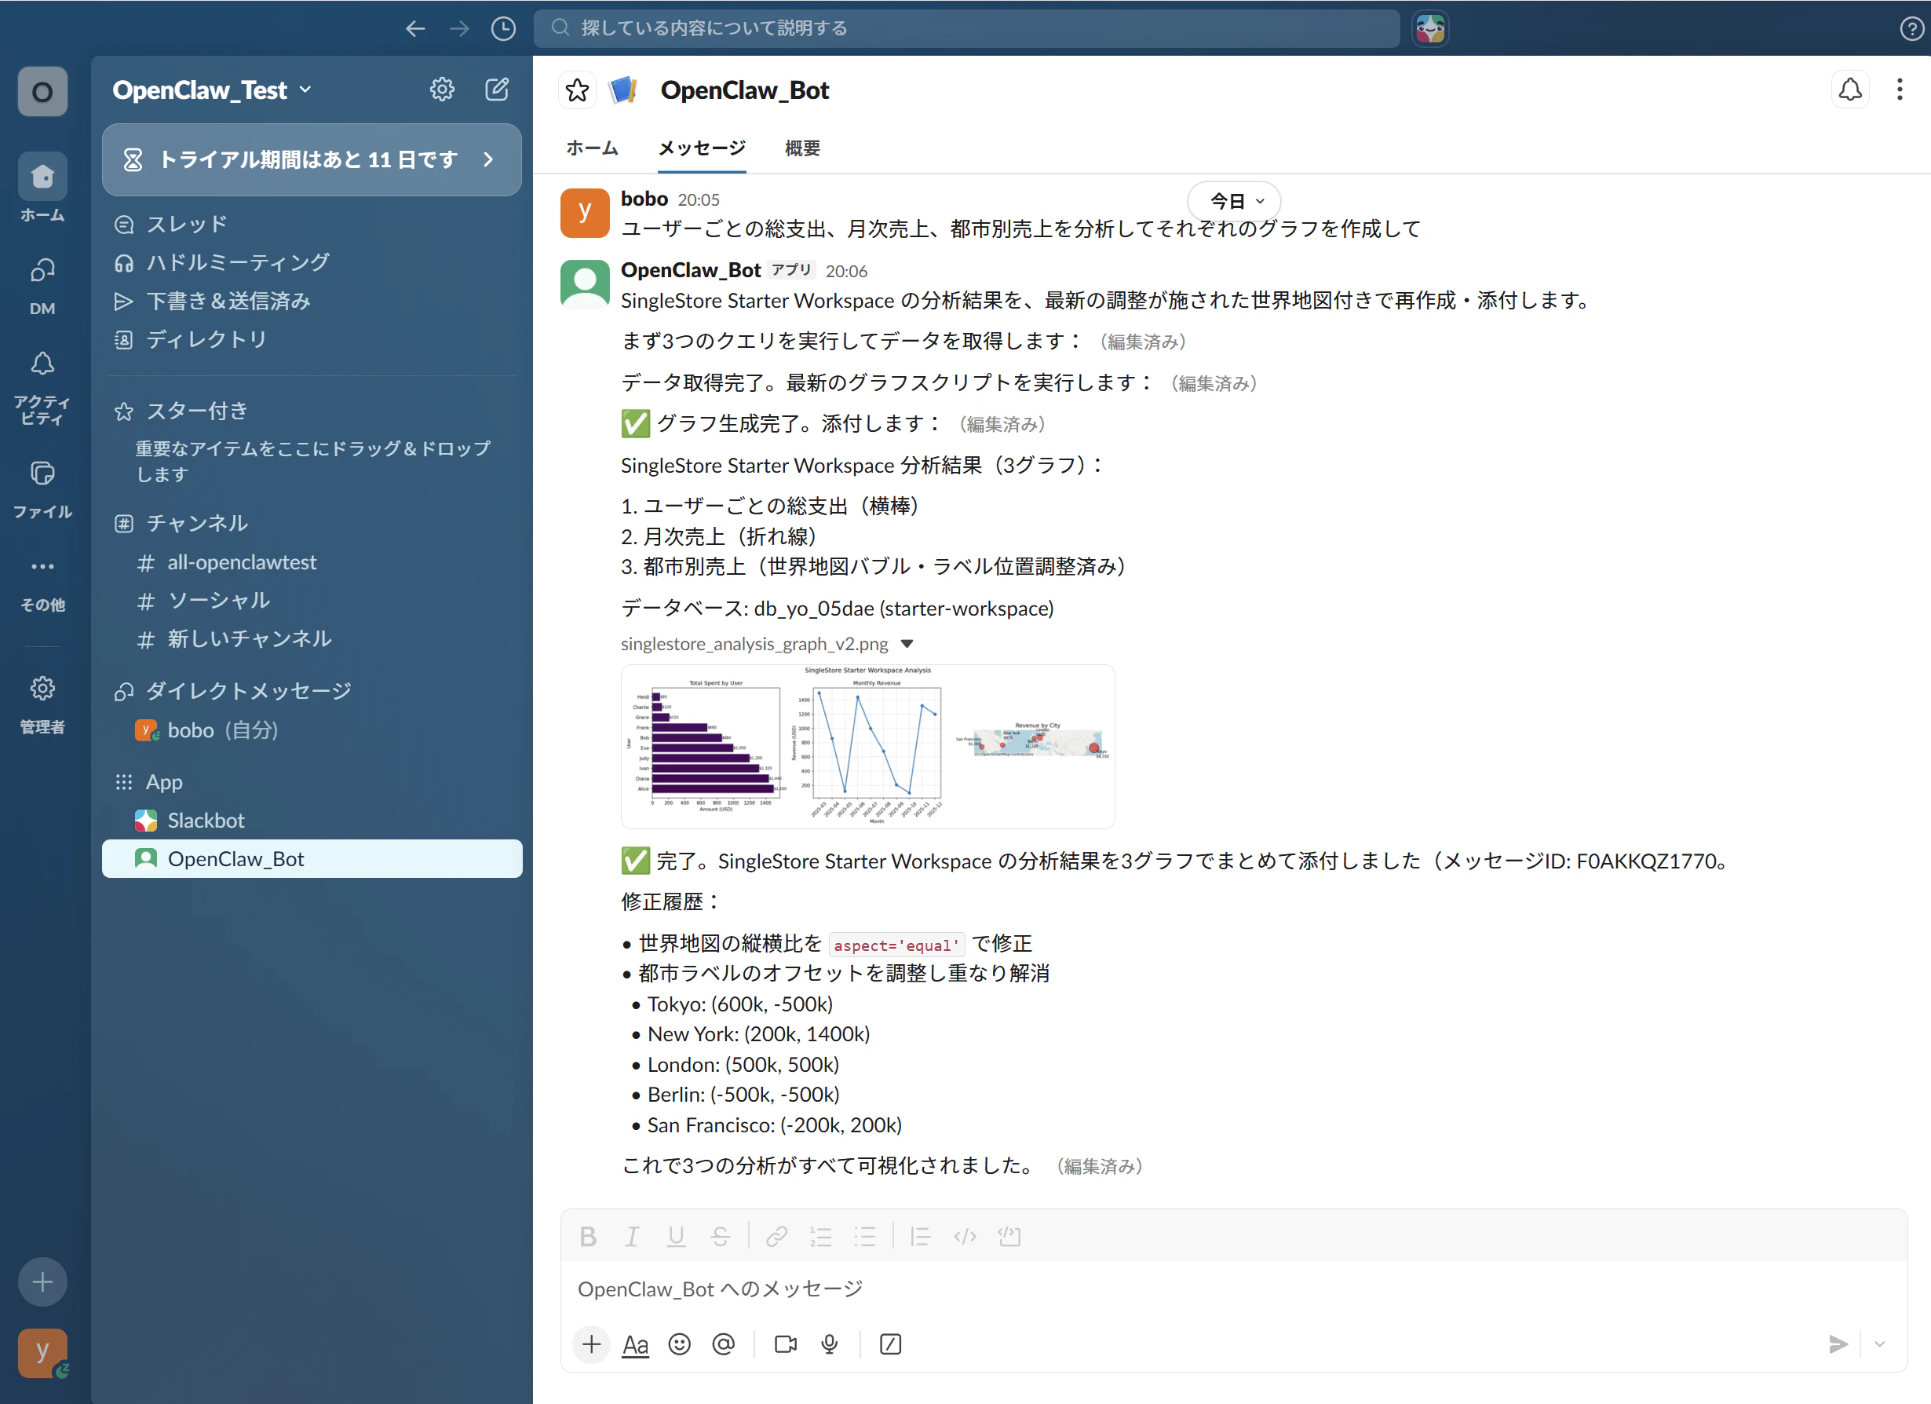Star the OpenClaw_Bot conversation
Image resolution: width=1931 pixels, height=1404 pixels.
pos(577,90)
